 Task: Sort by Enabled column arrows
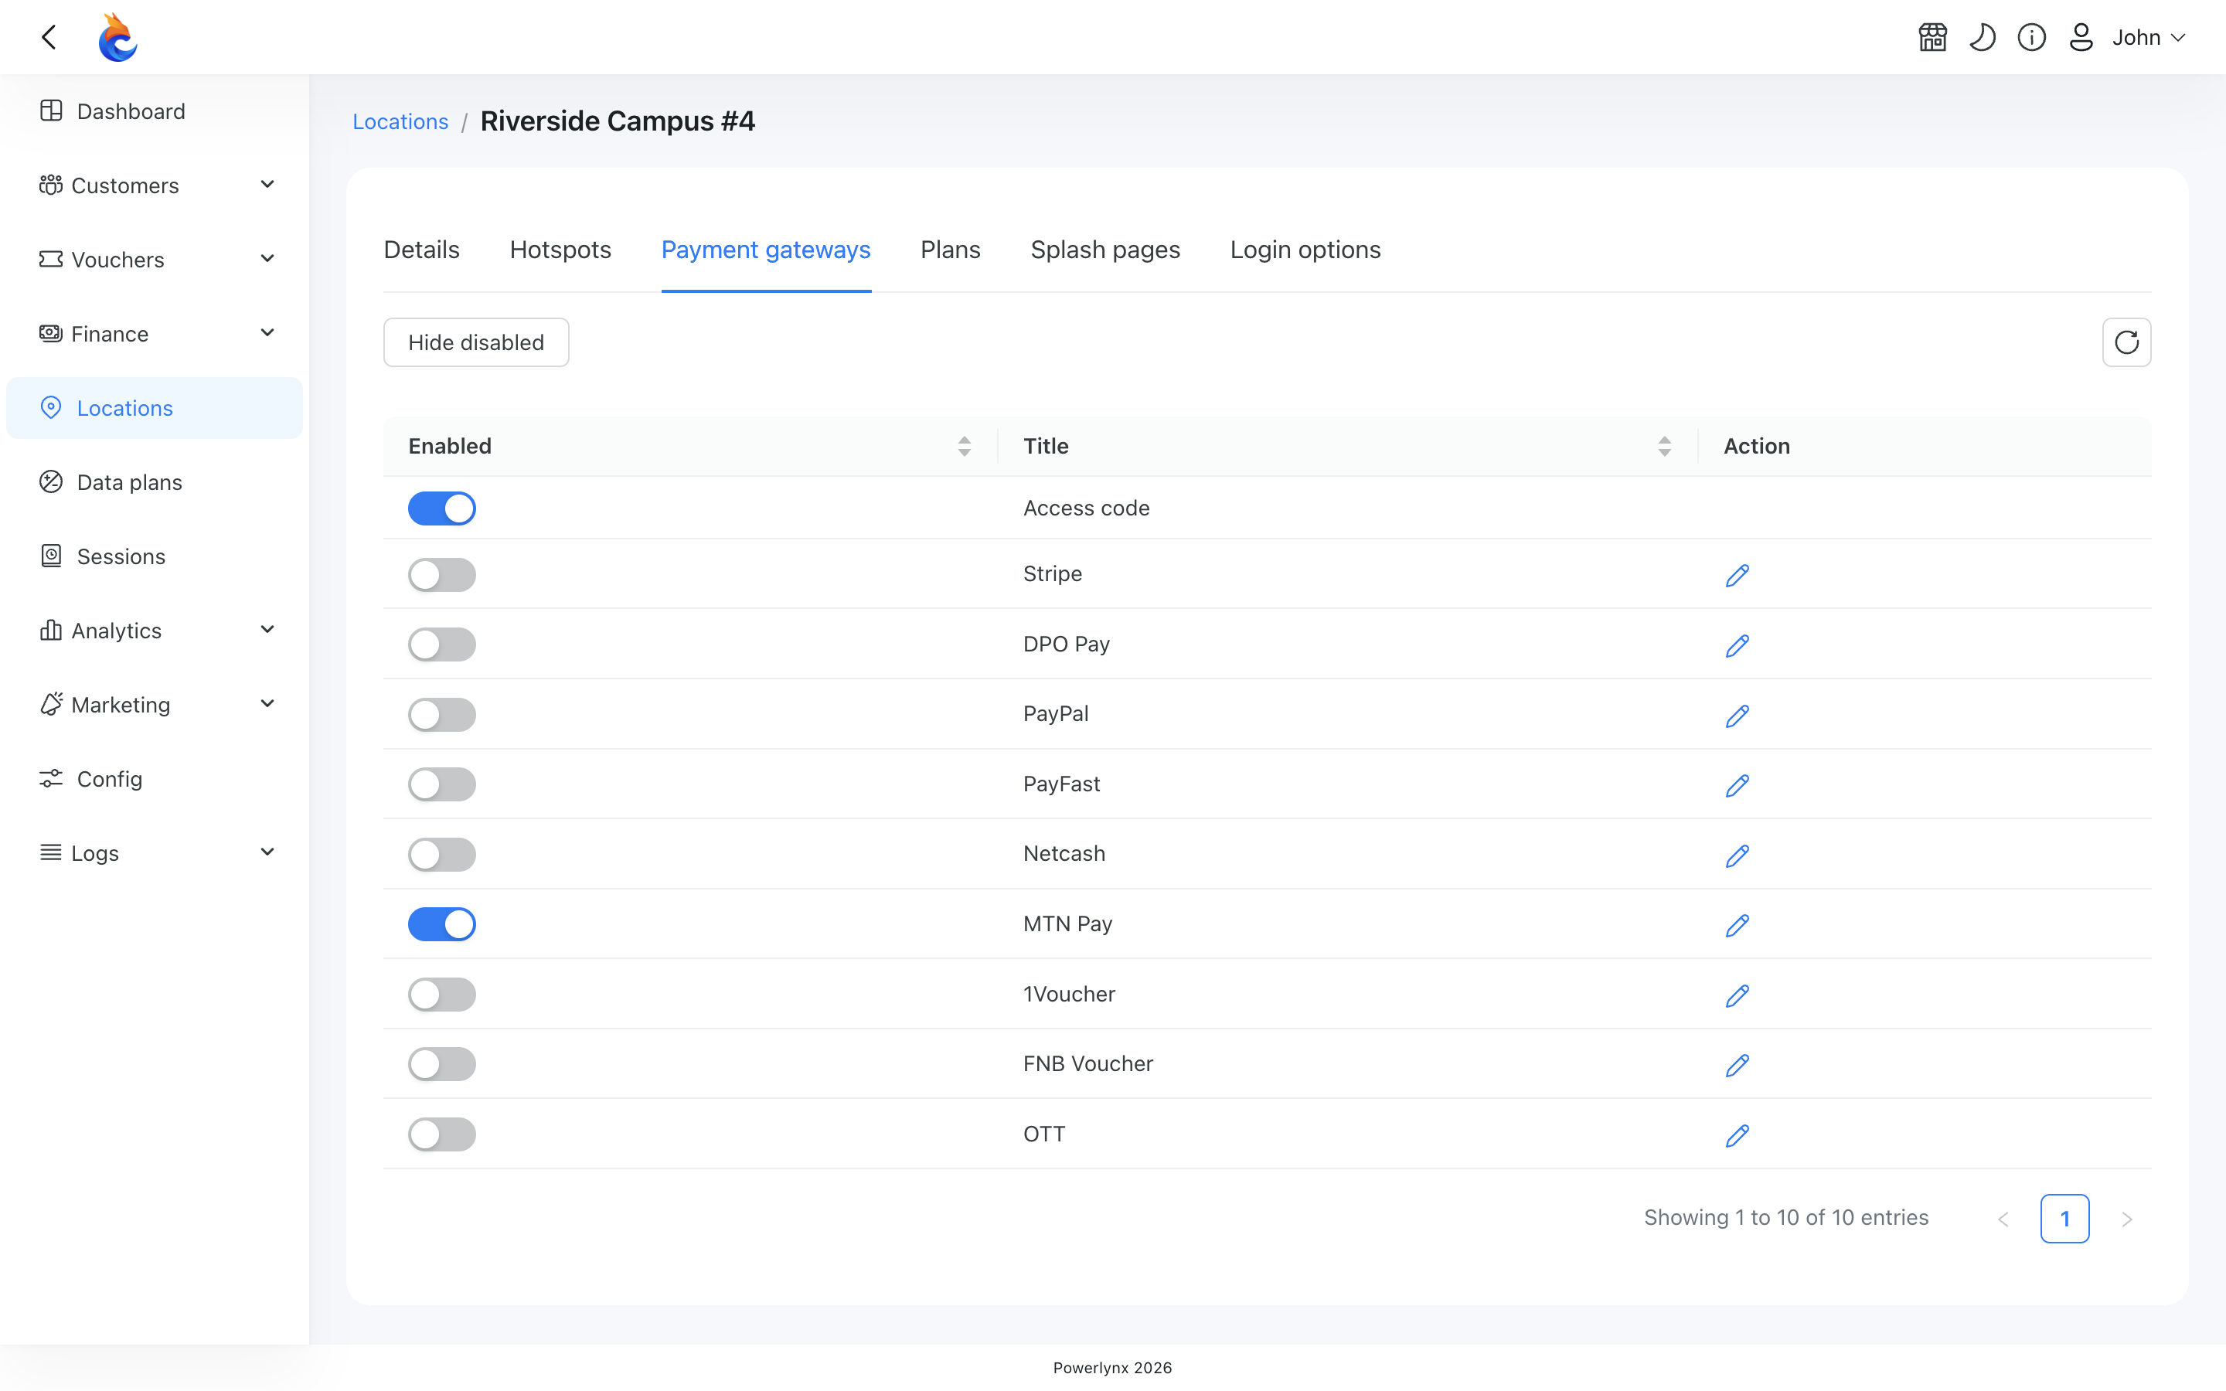[x=964, y=446]
